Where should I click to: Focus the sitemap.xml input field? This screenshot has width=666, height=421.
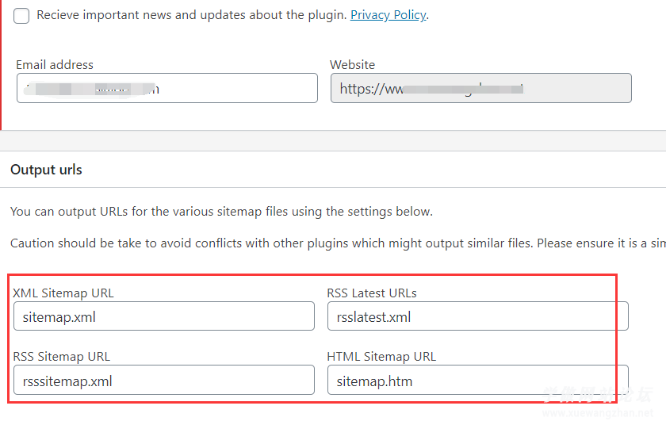[163, 316]
